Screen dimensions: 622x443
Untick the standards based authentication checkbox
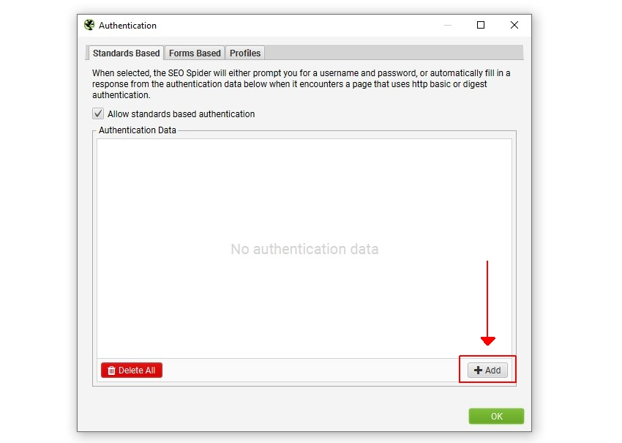coord(98,114)
